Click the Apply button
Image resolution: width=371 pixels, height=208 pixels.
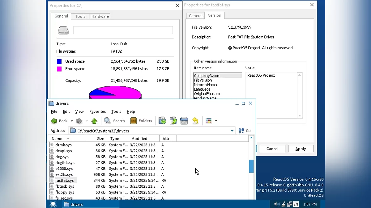pyautogui.click(x=301, y=149)
